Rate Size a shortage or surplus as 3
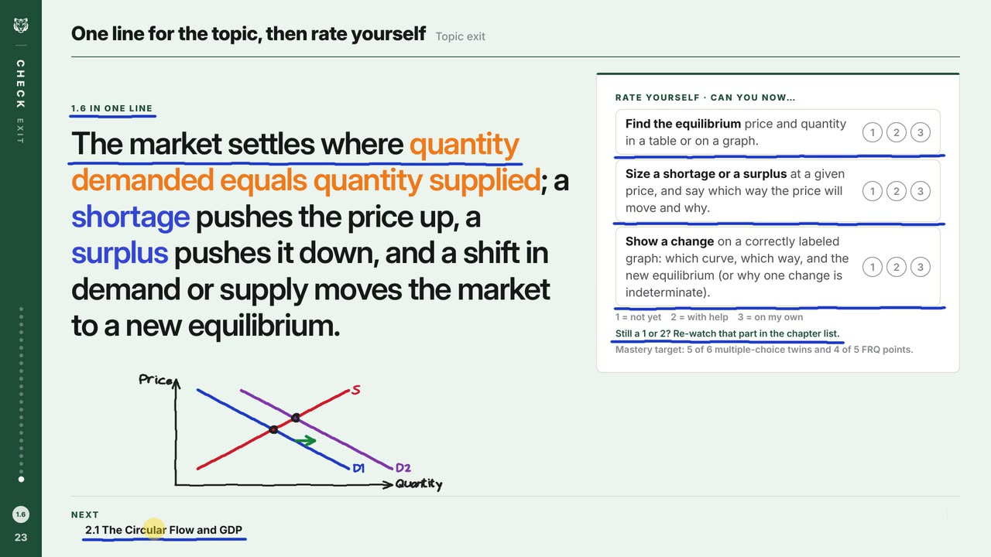The width and height of the screenshot is (991, 557). (921, 191)
